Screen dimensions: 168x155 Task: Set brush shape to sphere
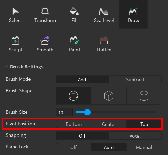coord(73,96)
